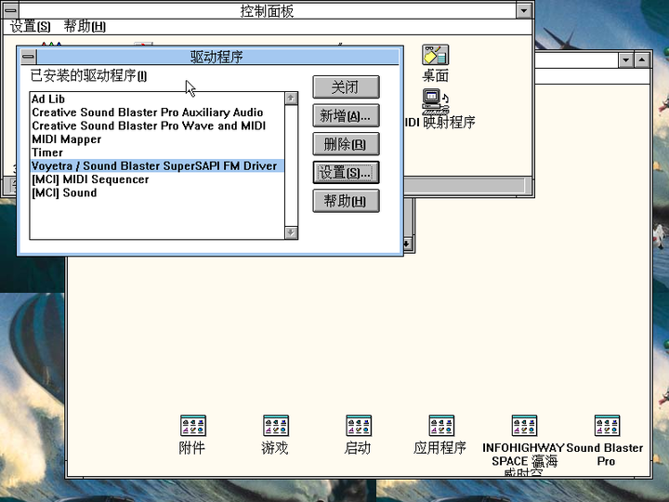Viewport: 669px width, 502px height.
Task: Select the [MCI] MIDI Sequencer entry
Action: coord(90,179)
